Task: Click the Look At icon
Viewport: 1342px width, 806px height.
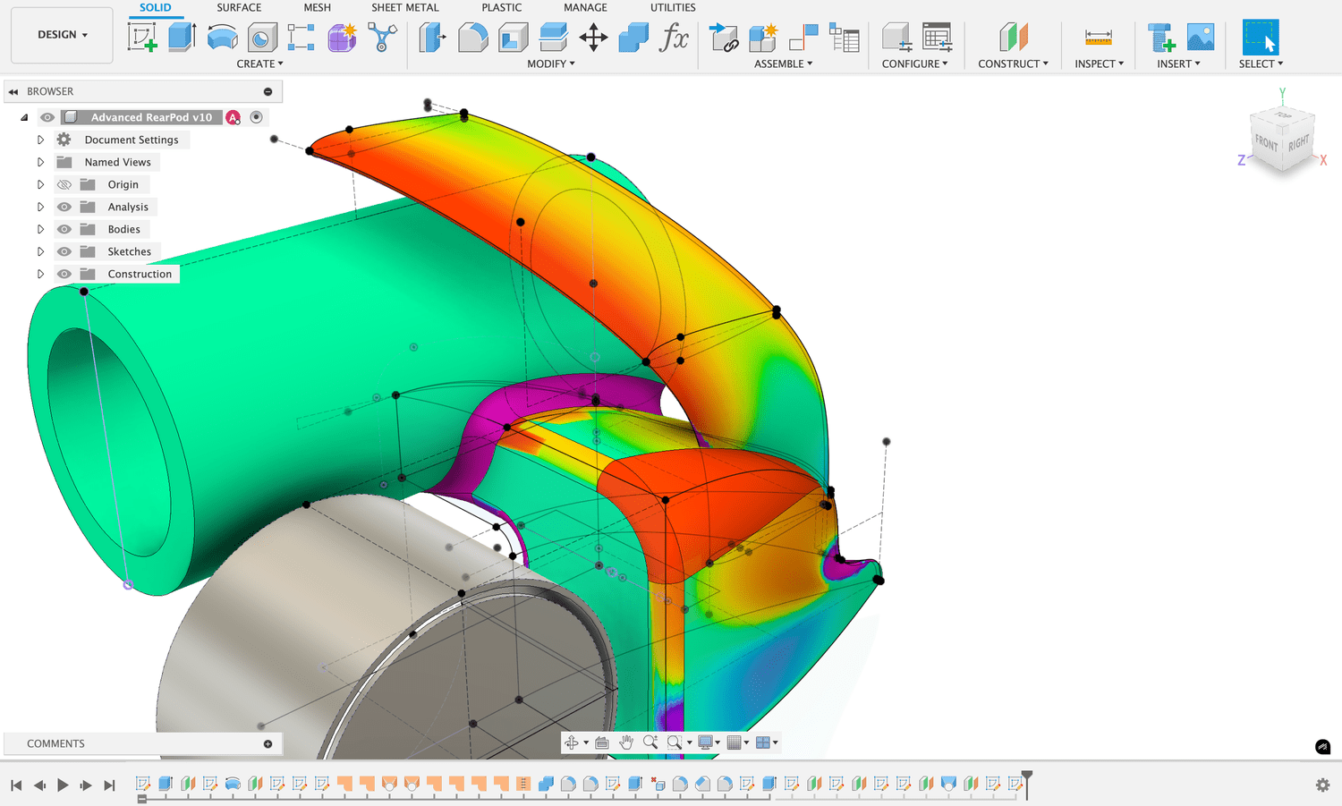Action: coord(602,742)
